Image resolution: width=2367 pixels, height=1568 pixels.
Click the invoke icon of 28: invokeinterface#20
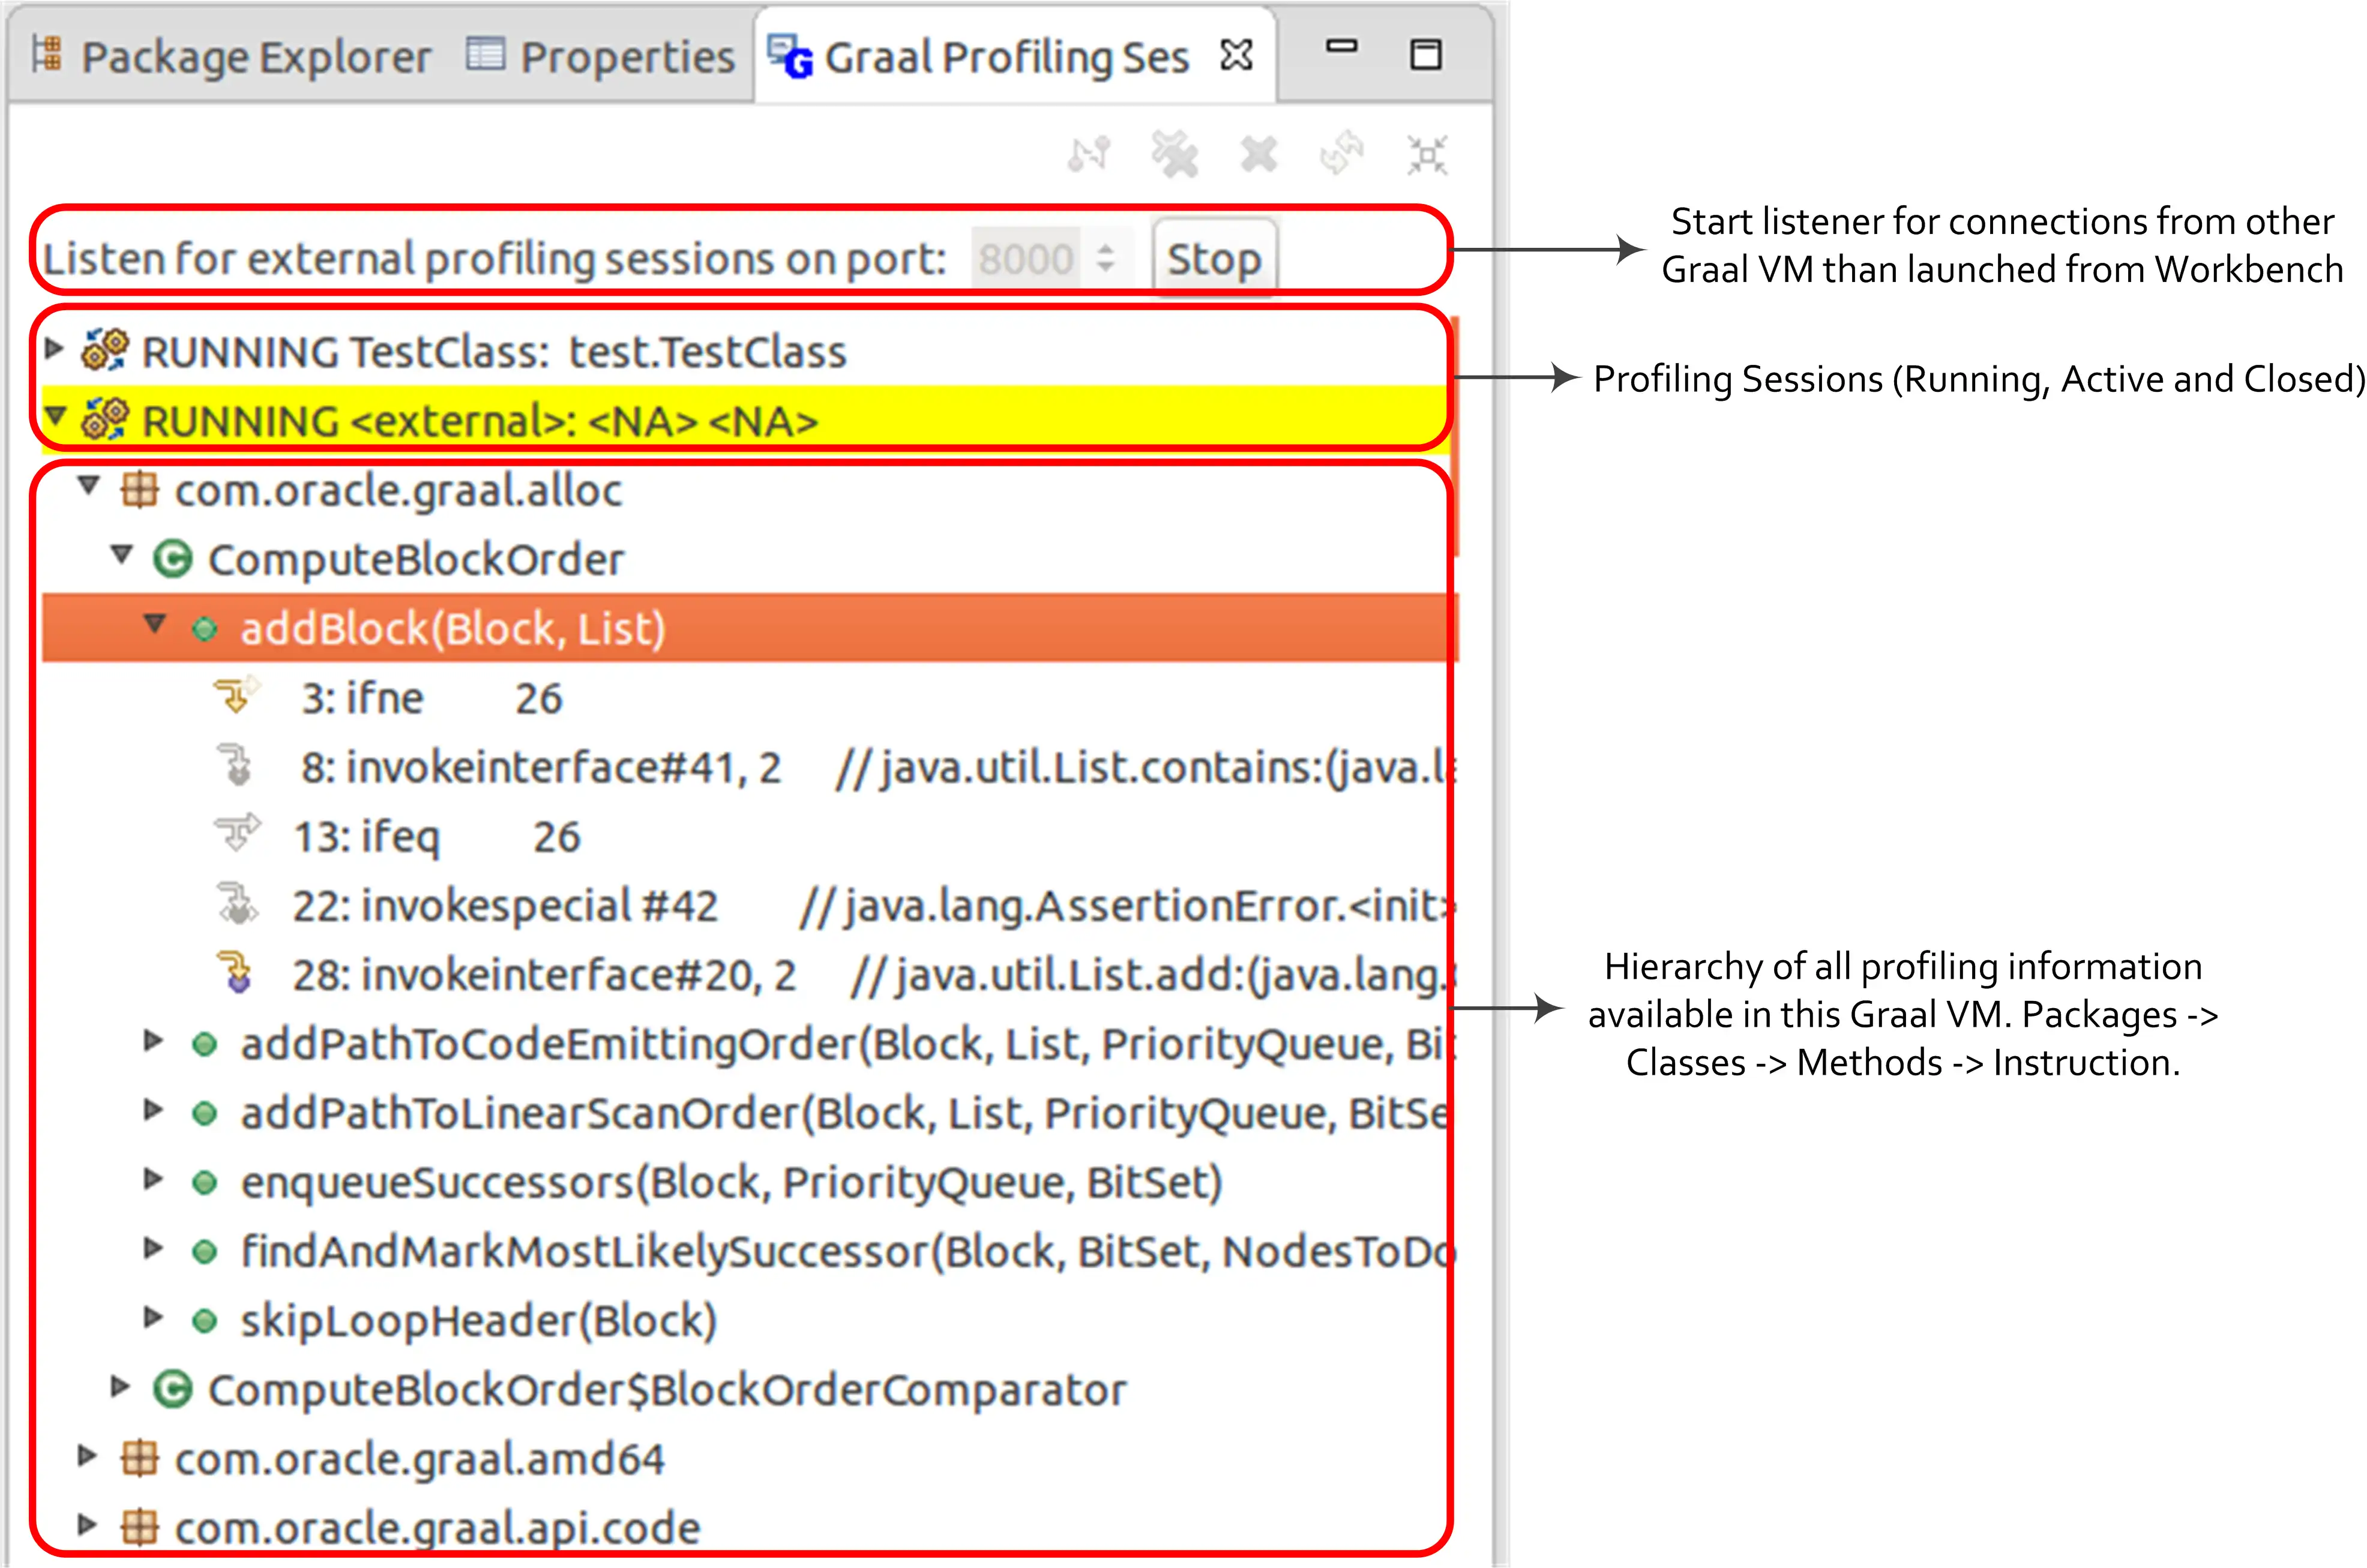pyautogui.click(x=237, y=972)
